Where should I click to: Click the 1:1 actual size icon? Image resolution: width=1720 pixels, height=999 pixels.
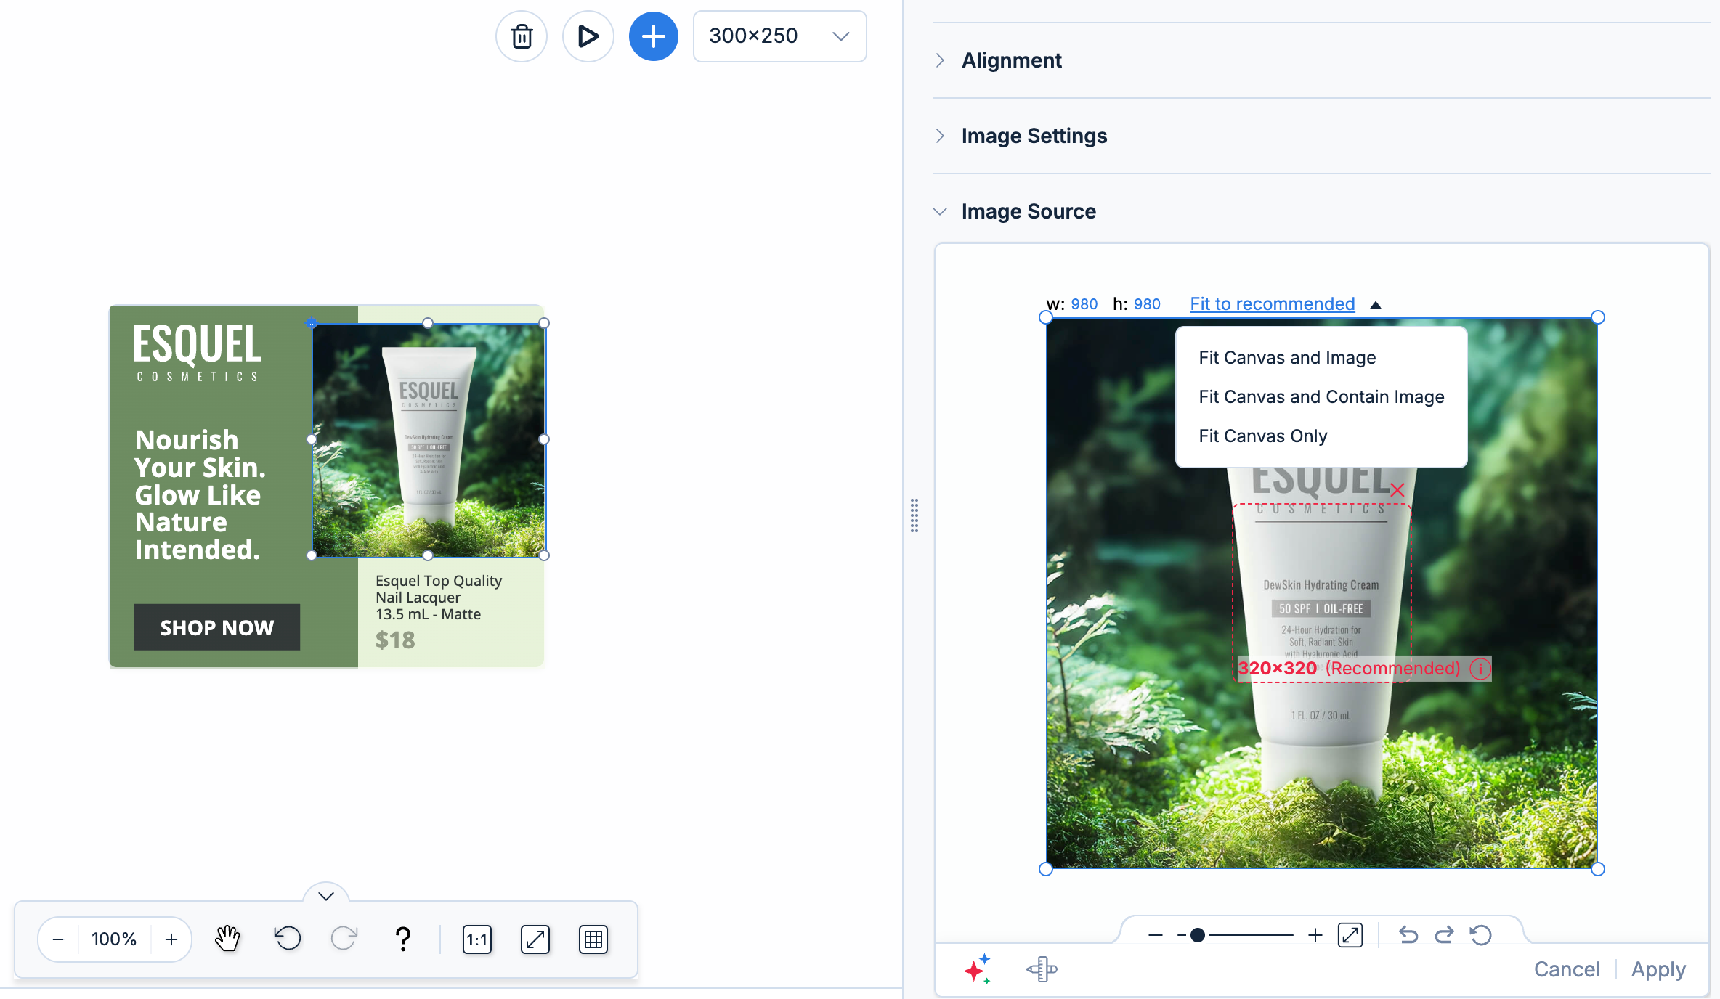point(477,939)
